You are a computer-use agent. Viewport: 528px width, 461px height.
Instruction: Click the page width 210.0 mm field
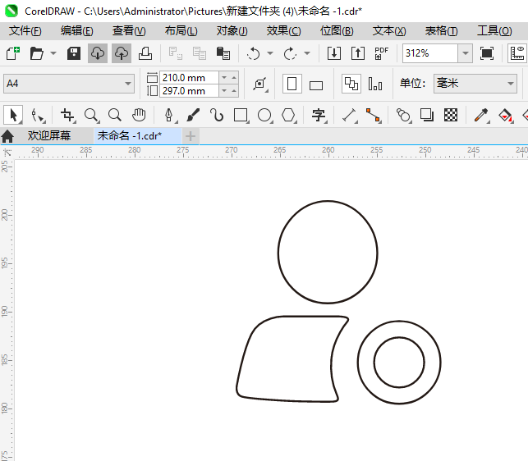pos(189,77)
